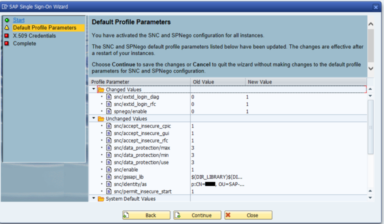Select the snc/permit_insecure_start parameter
The height and width of the screenshot is (224, 384).
click(142, 191)
